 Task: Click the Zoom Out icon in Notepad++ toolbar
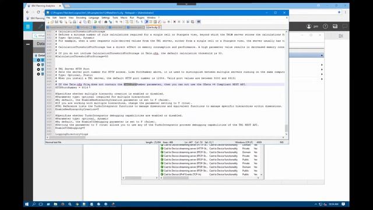pos(121,22)
